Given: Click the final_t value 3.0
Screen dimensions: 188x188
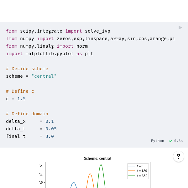Looking at the screenshot, I should pos(50,136).
